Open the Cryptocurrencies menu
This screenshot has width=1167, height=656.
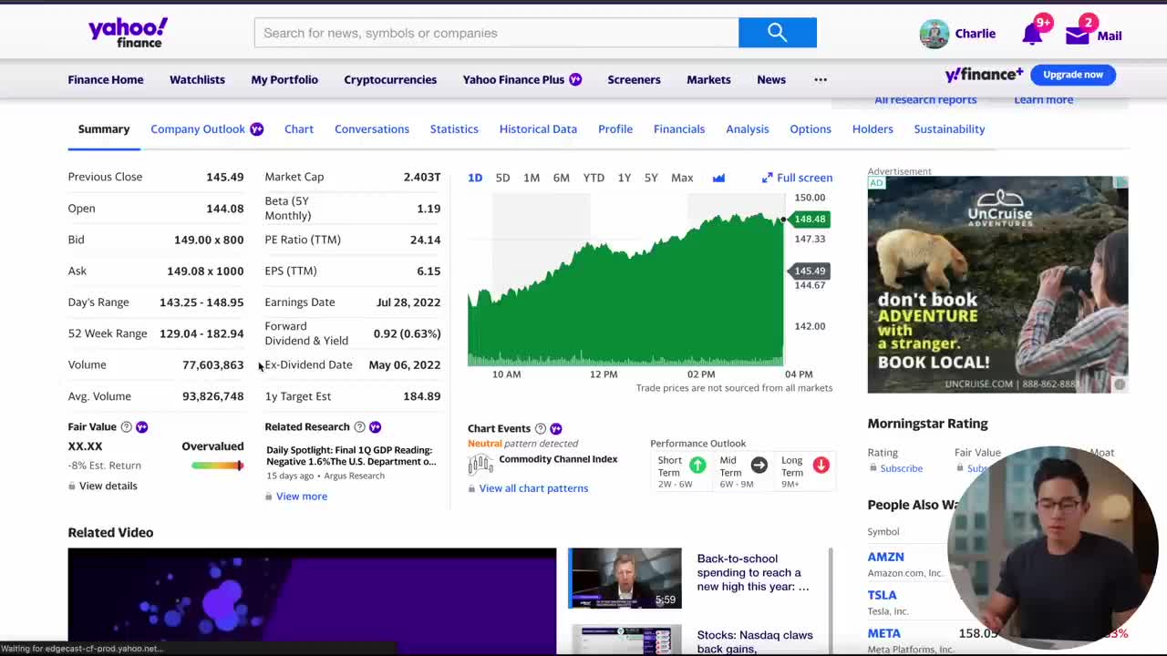(x=390, y=79)
